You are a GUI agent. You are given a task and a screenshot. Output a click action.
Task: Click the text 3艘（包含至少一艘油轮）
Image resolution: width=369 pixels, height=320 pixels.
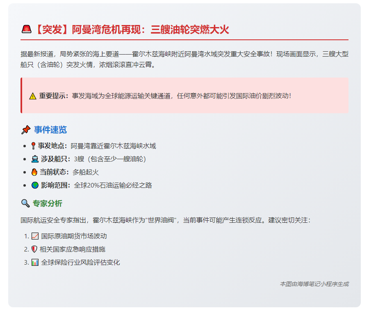click(110, 159)
